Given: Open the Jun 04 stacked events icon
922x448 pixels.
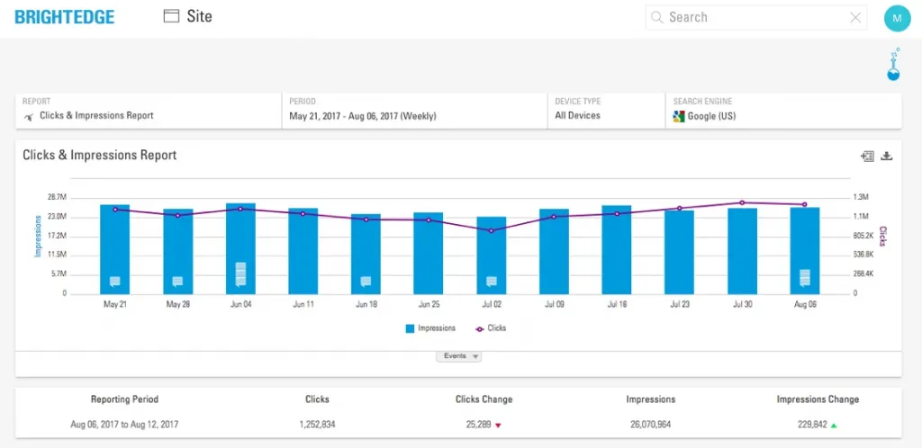Looking at the screenshot, I should tap(240, 274).
